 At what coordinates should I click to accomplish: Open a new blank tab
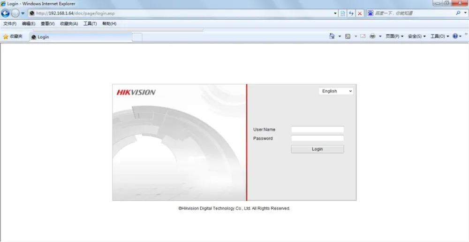tap(137, 37)
